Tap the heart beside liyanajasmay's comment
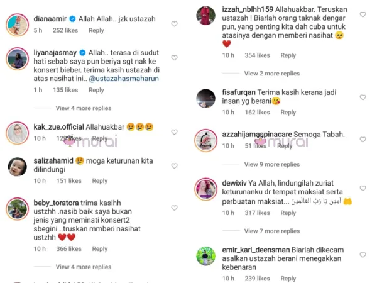Viewport: 377px width, 283px height. coord(174,58)
